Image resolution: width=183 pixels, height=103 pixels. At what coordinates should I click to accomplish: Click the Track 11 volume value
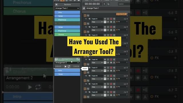coord(125,19)
